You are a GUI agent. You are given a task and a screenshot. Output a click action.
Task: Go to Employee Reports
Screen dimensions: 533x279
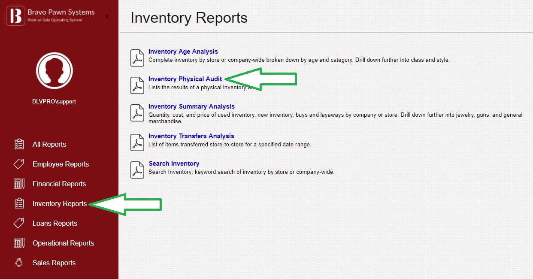(x=61, y=164)
